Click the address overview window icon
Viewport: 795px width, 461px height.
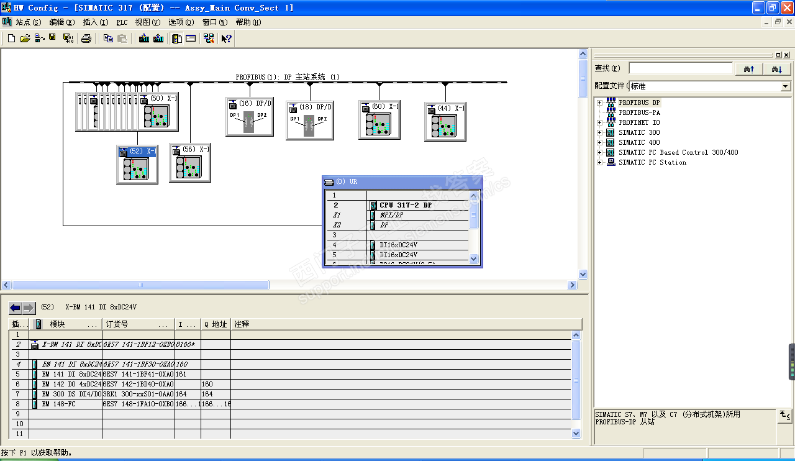(191, 39)
